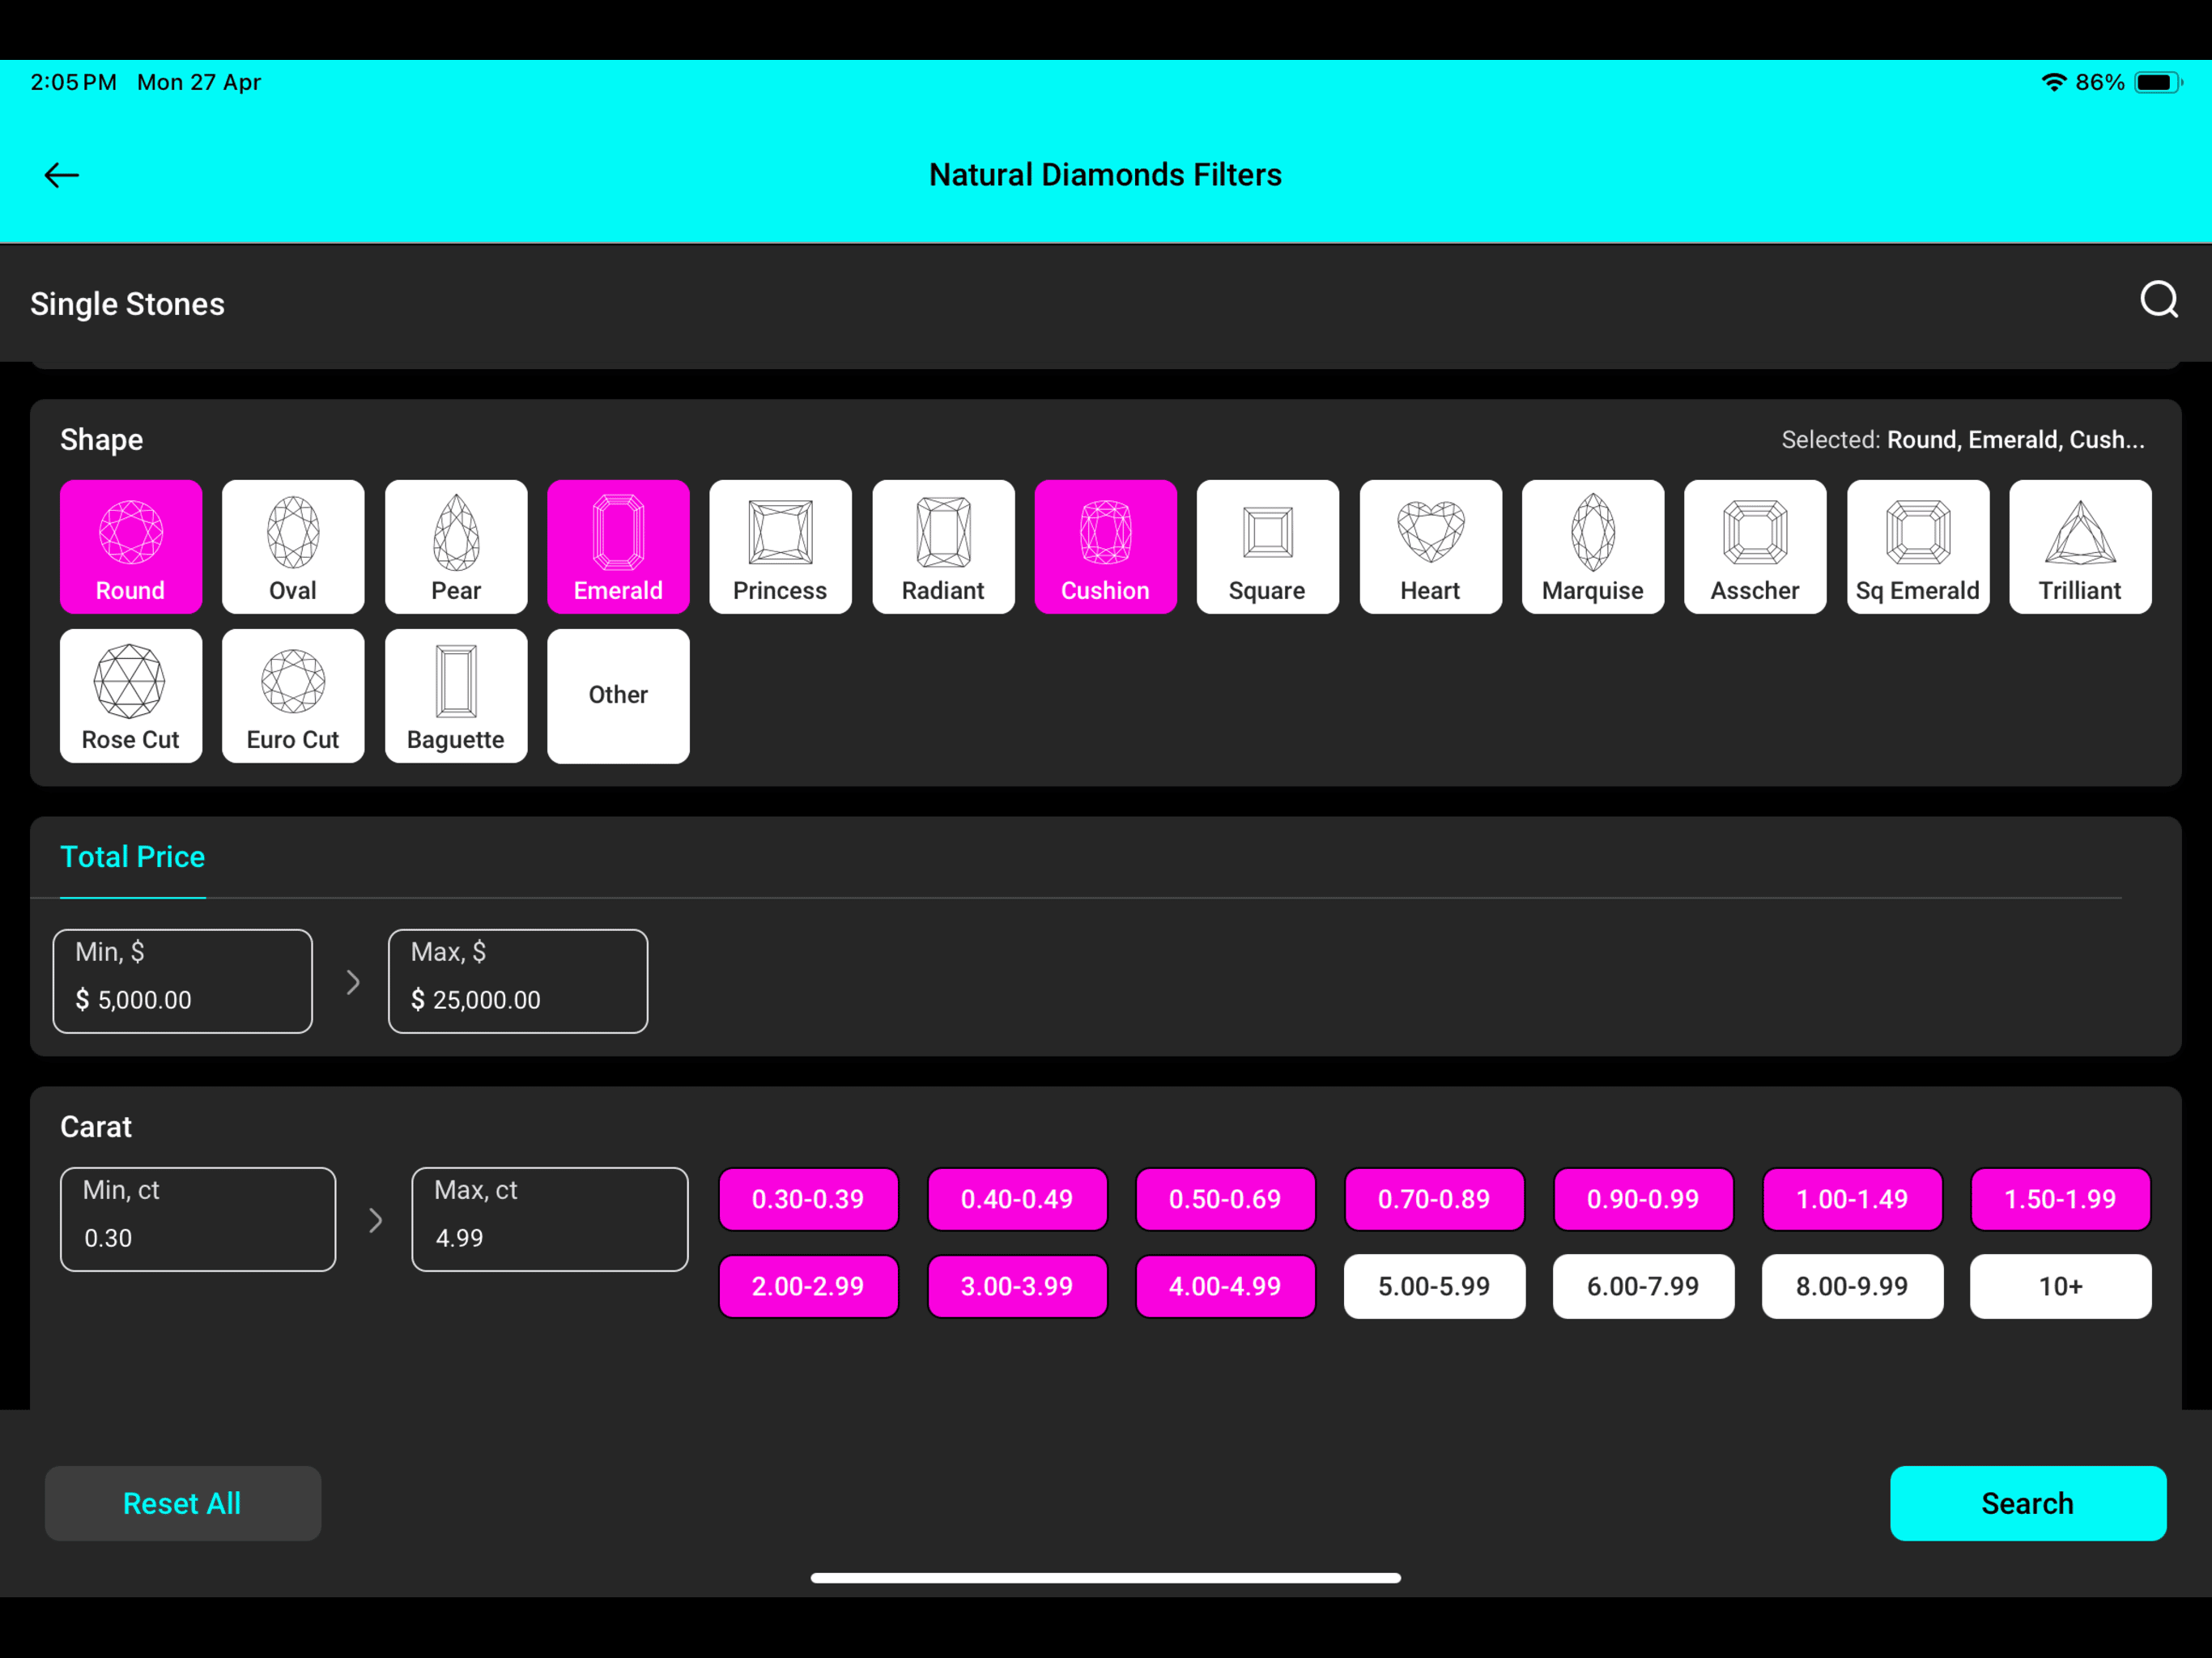
Task: Toggle carat range 0.50-0.69
Action: (1225, 1198)
